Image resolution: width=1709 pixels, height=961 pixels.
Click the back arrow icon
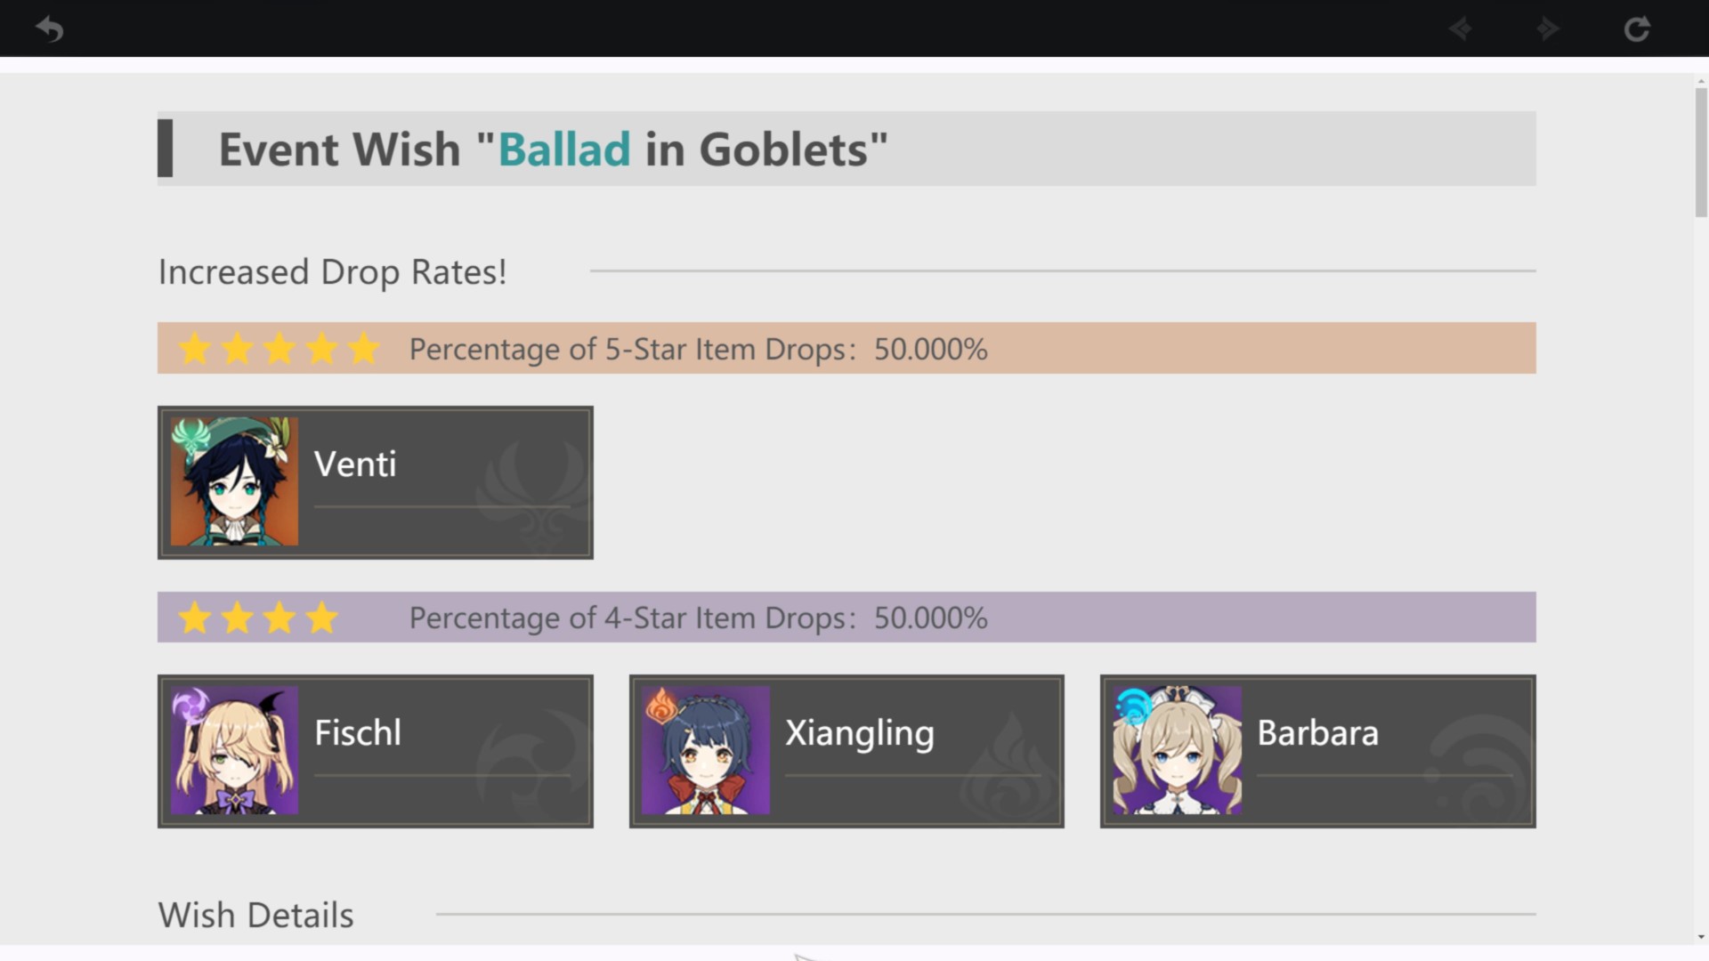pos(50,29)
